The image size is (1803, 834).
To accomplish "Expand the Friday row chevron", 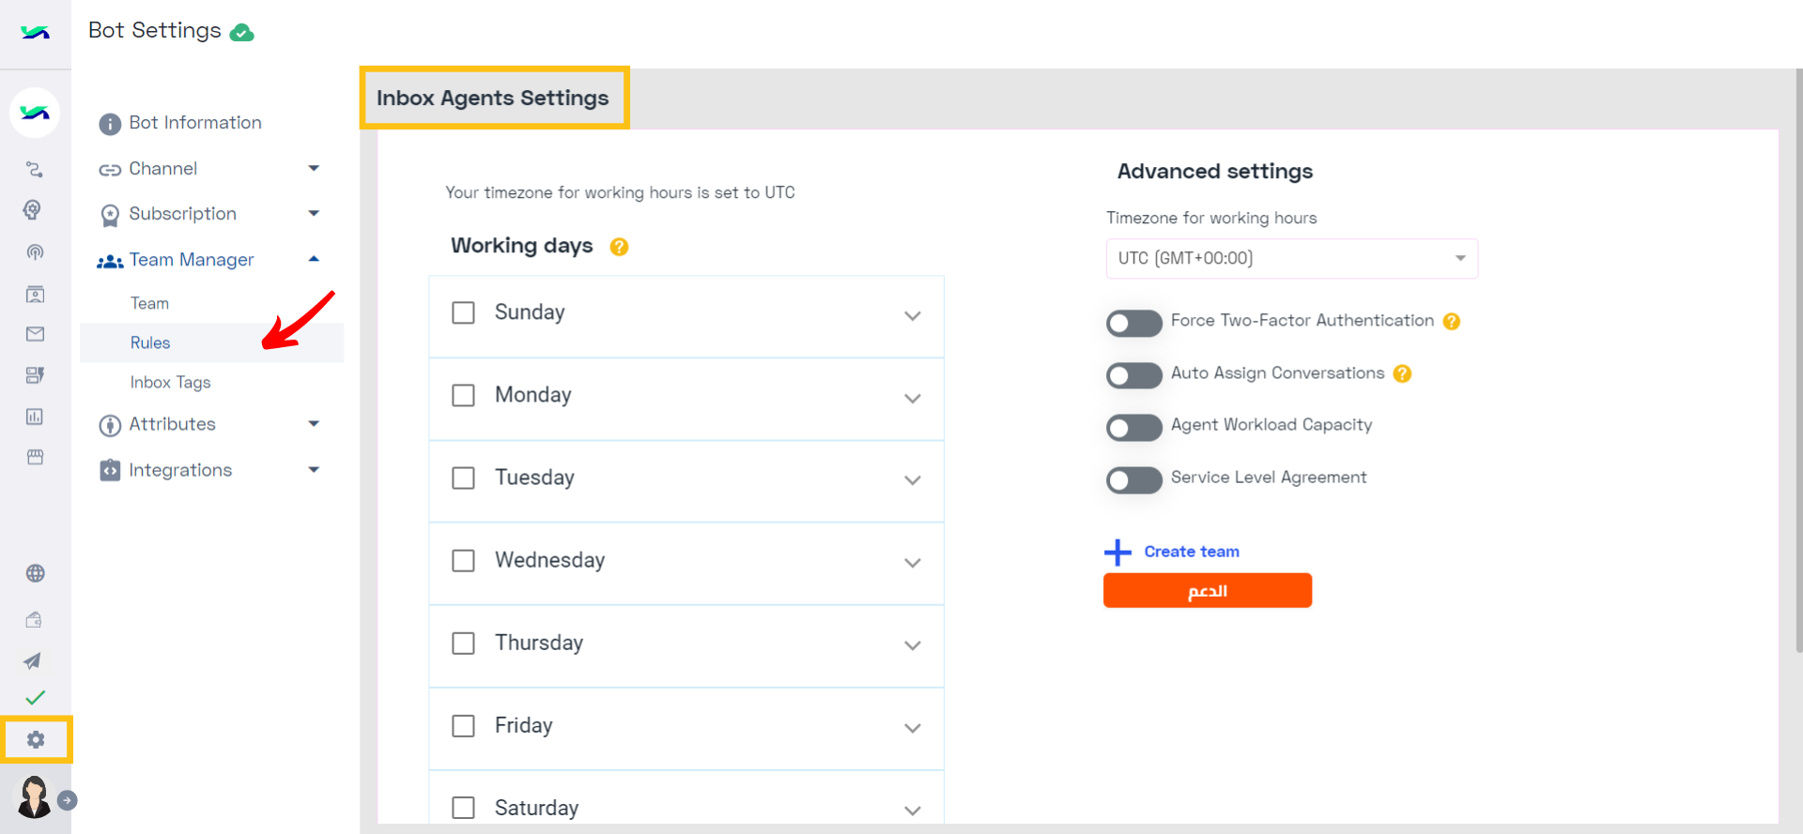I will 912,728.
